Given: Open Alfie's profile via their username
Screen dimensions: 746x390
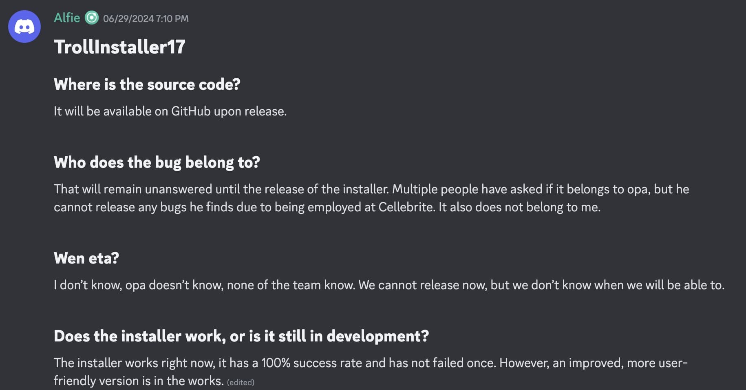Looking at the screenshot, I should tap(67, 18).
